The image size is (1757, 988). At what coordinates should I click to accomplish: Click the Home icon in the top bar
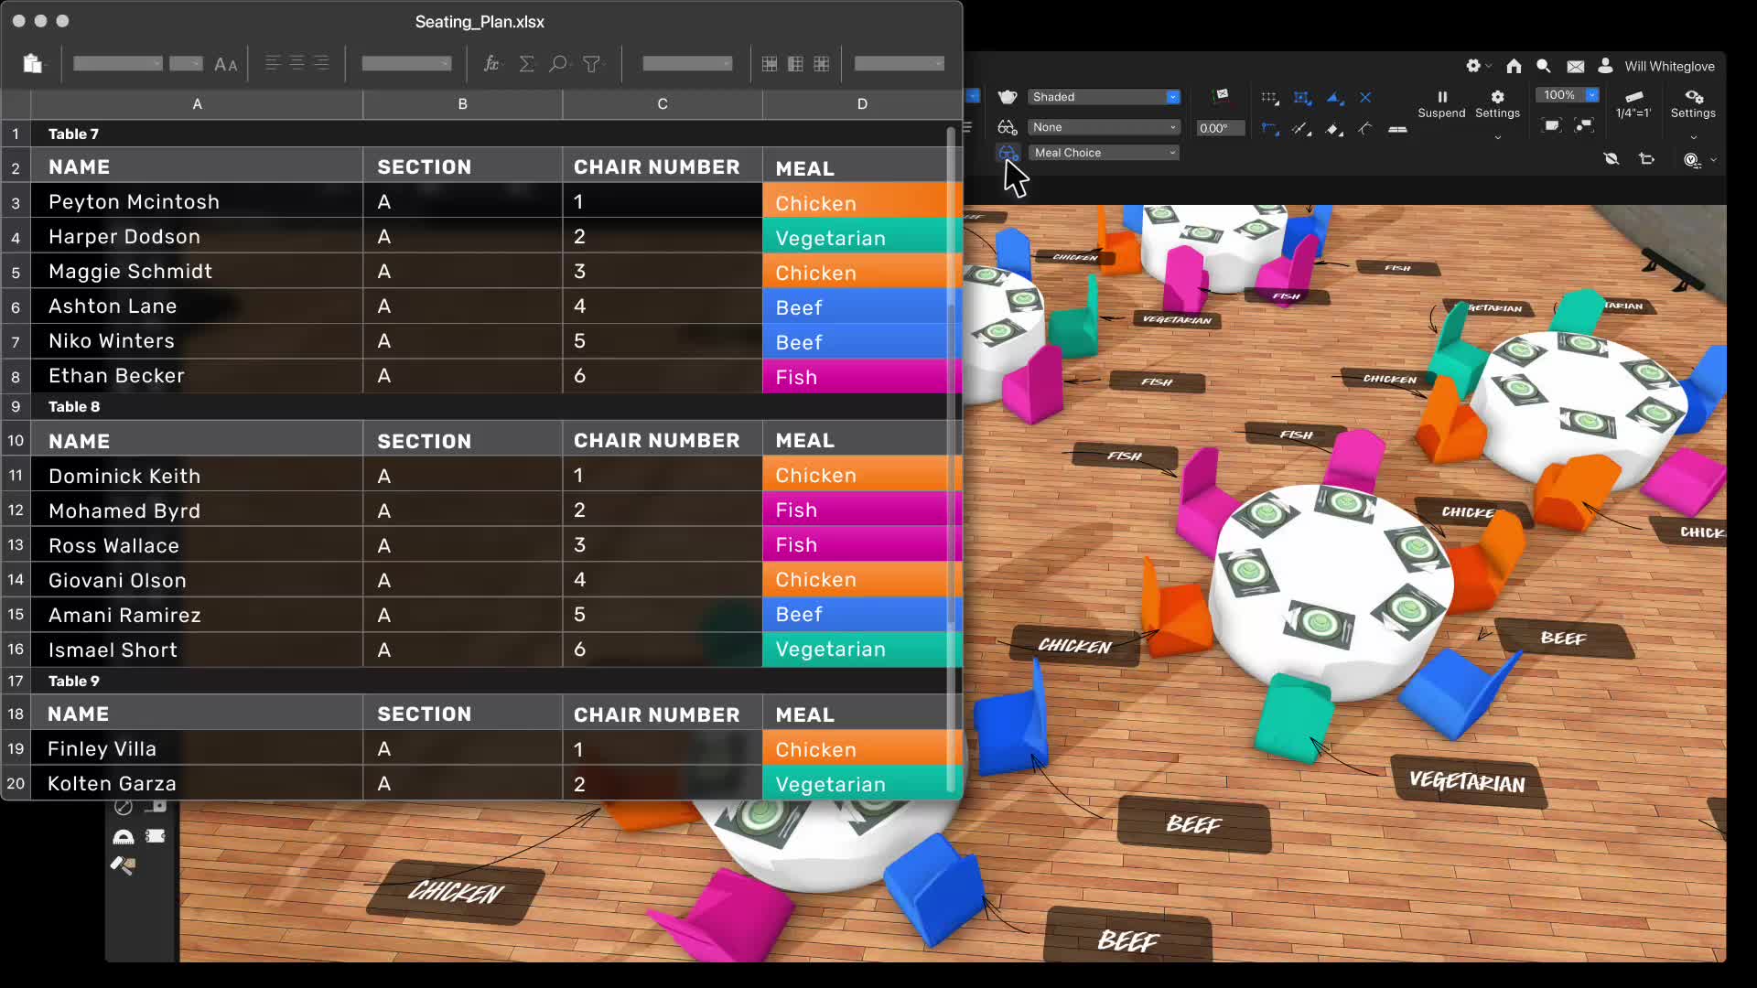(1514, 66)
